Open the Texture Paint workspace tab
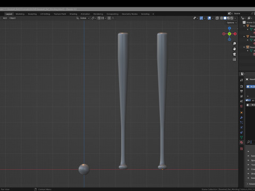Viewport: 255px width, 191px height. click(60, 14)
